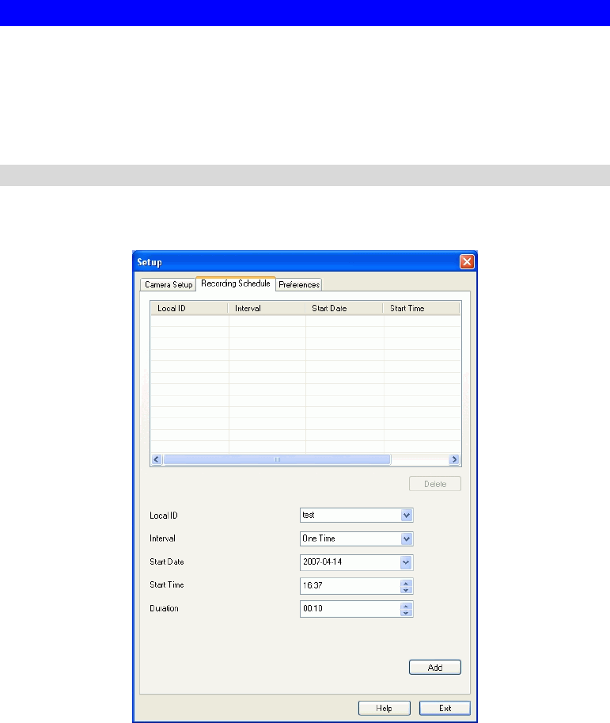Open Help for the Setup dialog

click(385, 708)
